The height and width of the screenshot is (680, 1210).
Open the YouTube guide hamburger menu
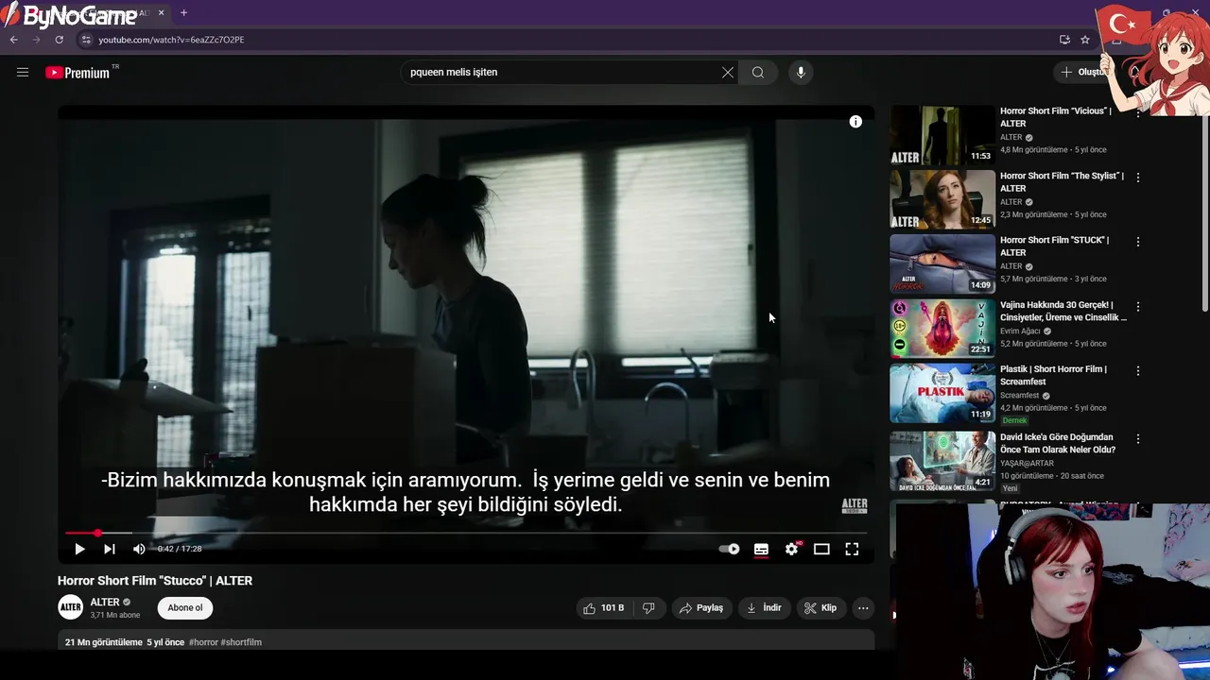(23, 72)
